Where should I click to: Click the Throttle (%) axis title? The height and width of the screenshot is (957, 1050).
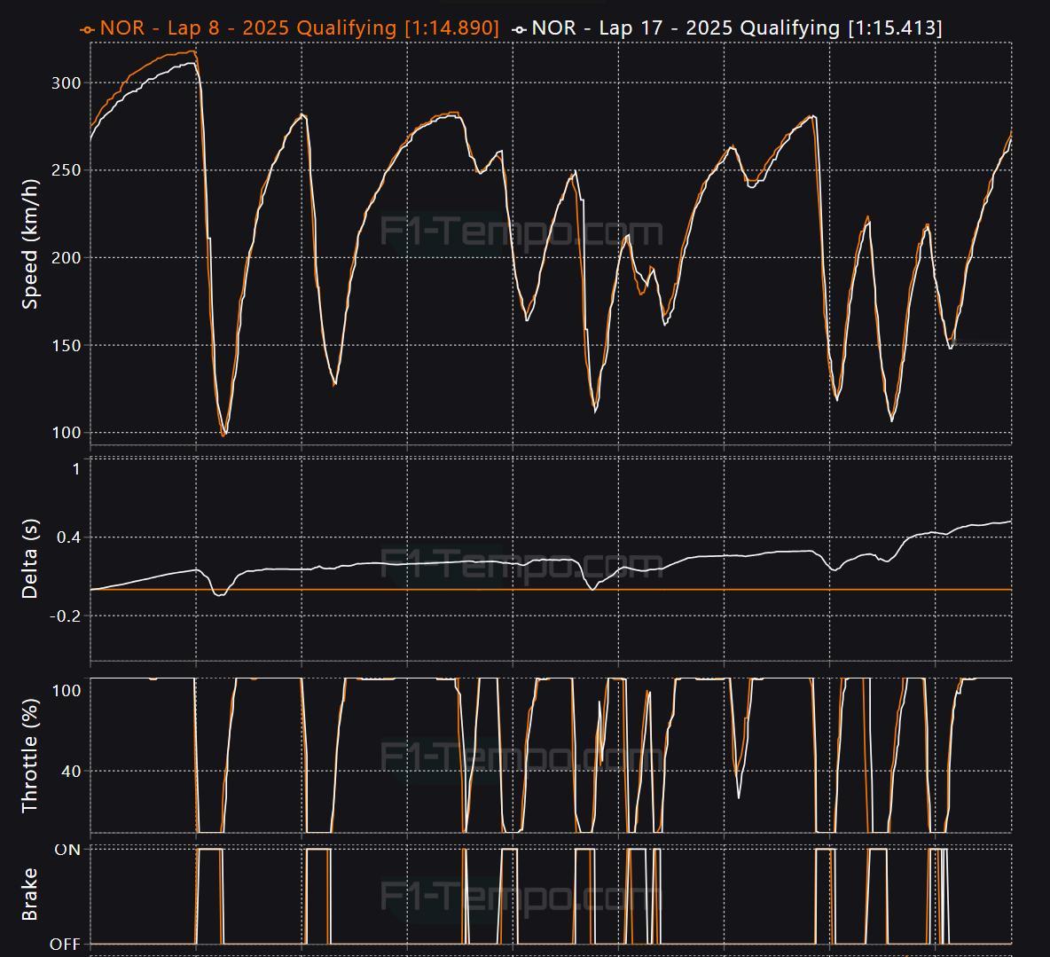[29, 756]
